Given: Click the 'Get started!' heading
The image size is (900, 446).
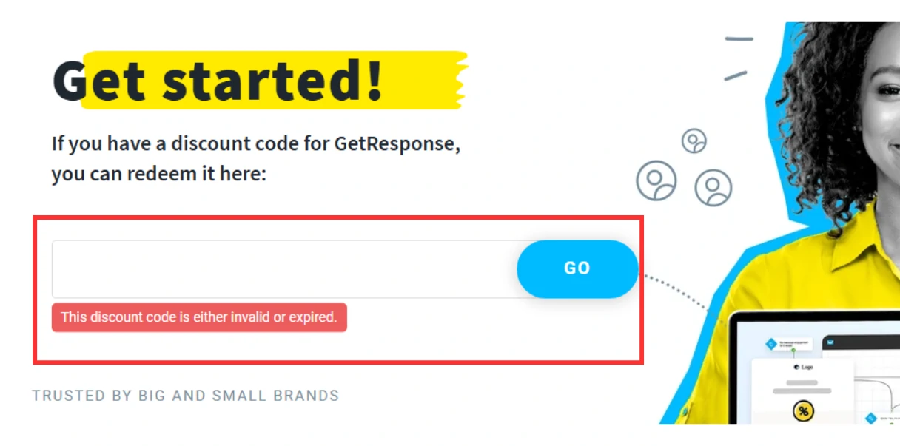Looking at the screenshot, I should click(218, 80).
